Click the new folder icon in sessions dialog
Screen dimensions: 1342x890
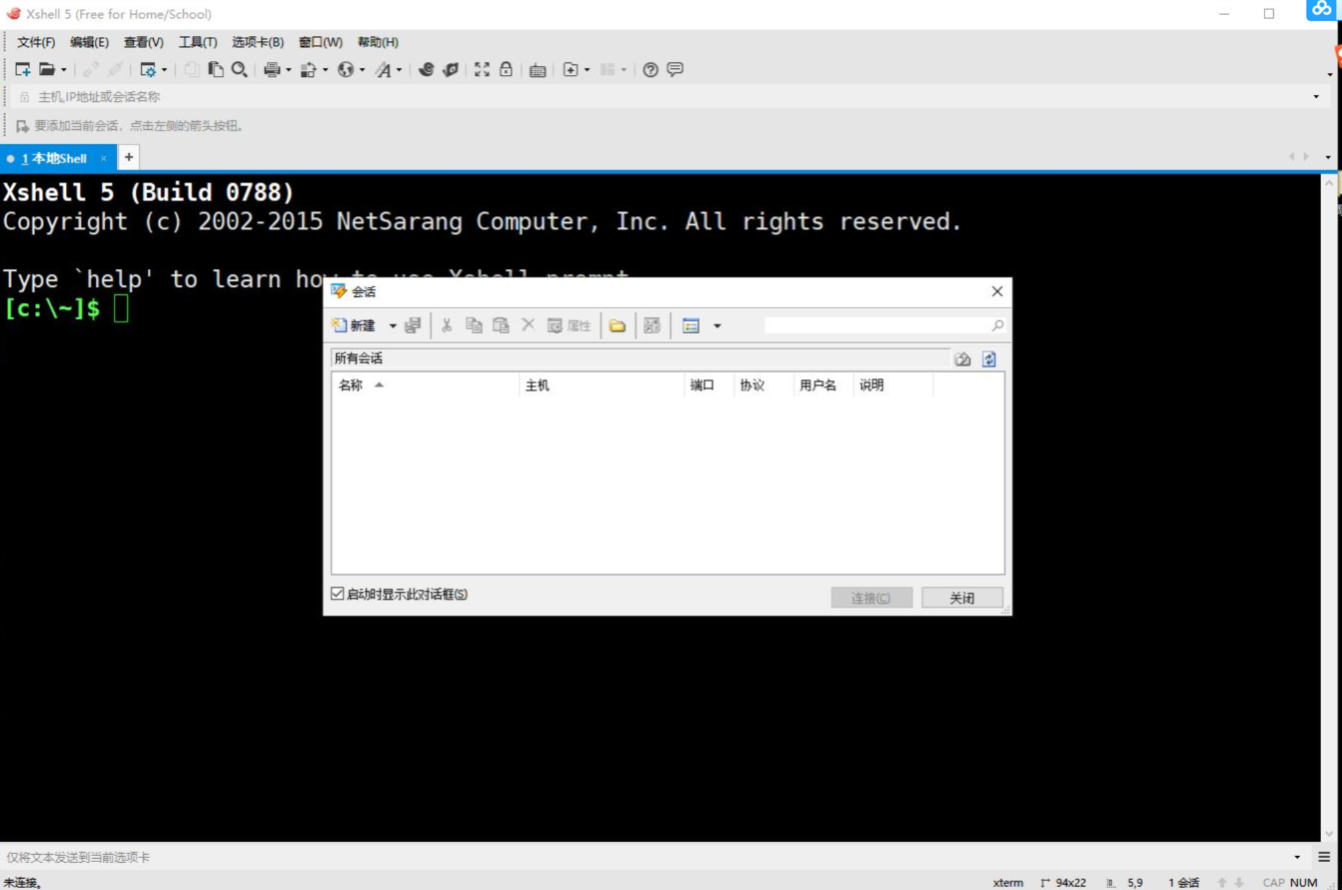click(617, 325)
